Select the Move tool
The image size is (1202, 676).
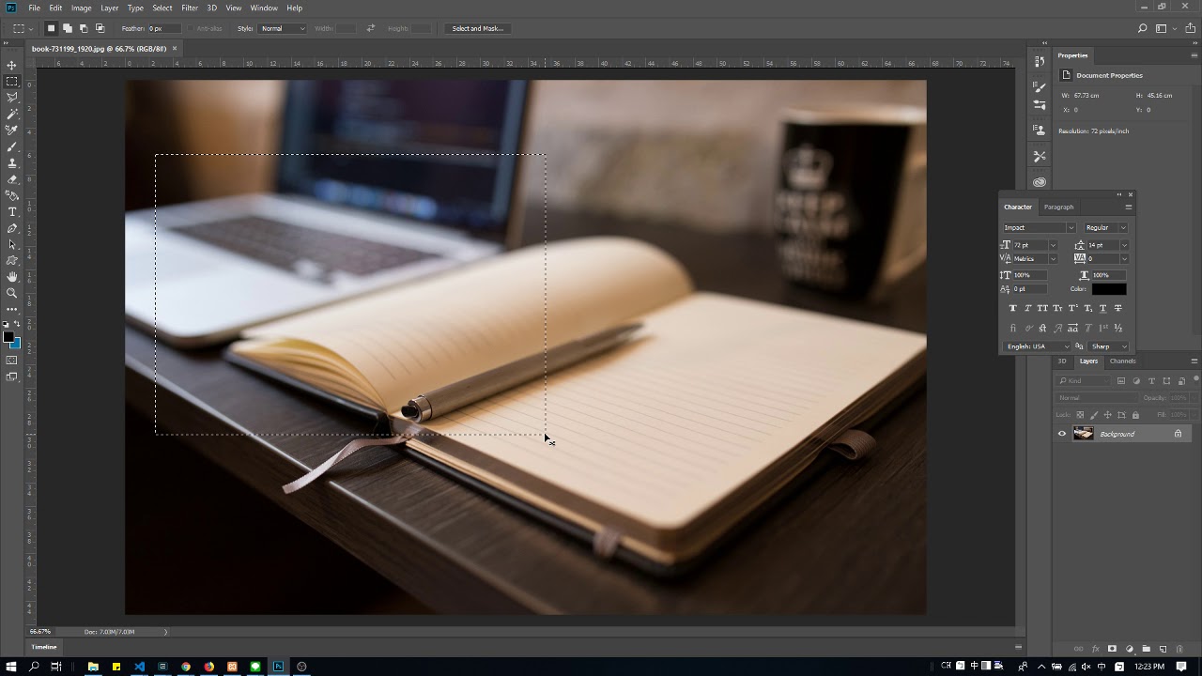click(12, 65)
